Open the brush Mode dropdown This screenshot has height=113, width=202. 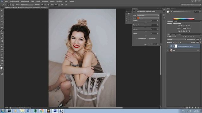pyautogui.click(x=27, y=5)
